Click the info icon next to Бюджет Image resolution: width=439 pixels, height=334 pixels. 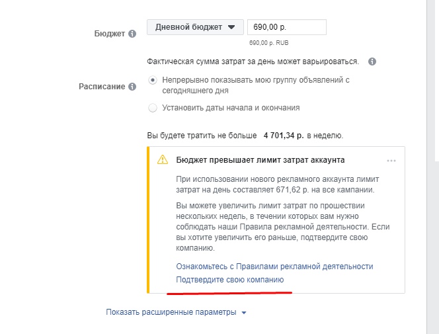[x=132, y=34]
